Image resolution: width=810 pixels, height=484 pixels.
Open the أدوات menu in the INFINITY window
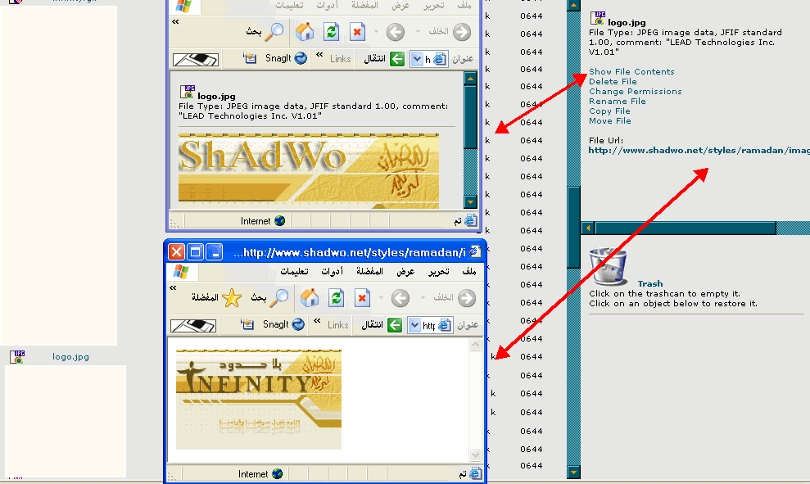click(332, 271)
